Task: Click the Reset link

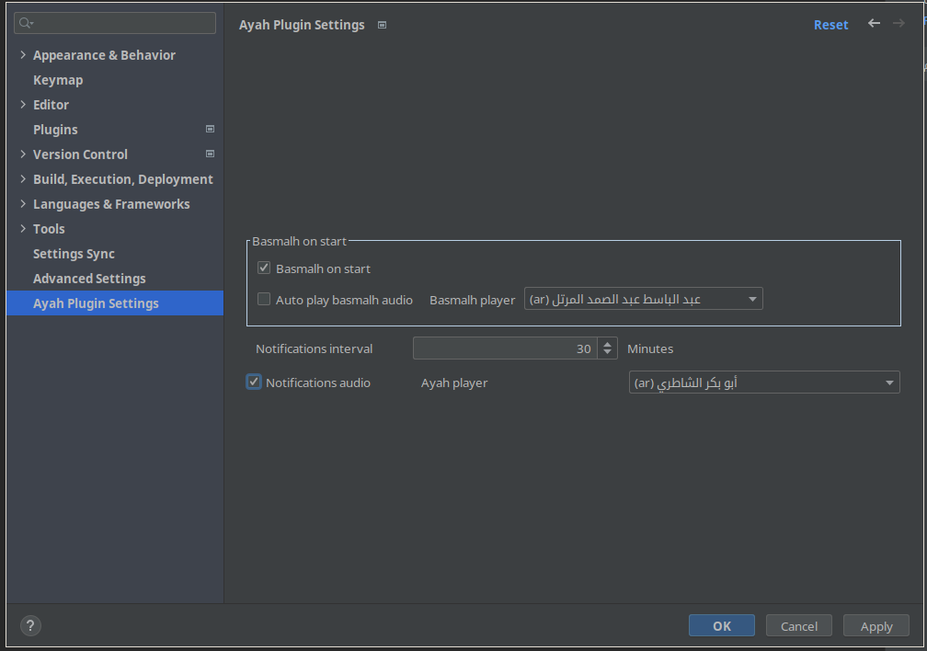Action: click(x=830, y=25)
